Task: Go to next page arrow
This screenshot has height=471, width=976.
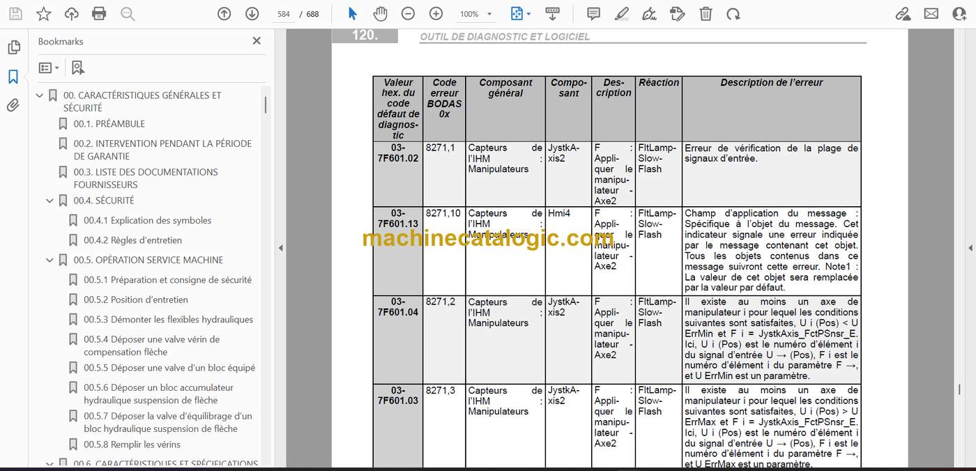Action: click(x=252, y=13)
